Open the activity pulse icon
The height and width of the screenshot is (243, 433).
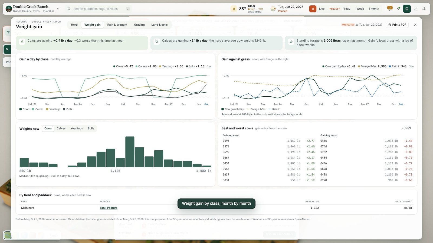pyautogui.click(x=398, y=9)
